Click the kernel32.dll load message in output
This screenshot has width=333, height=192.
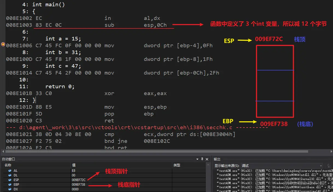[x=275, y=179]
